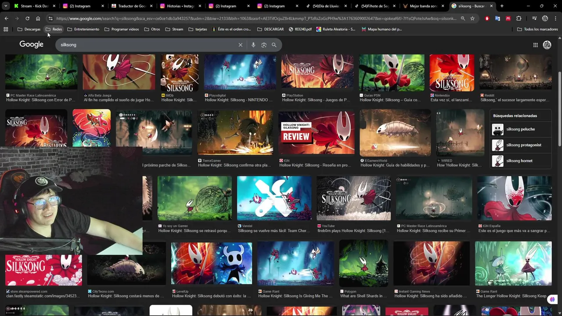Open the Extensions puzzle menu
Image resolution: width=562 pixels, height=316 pixels.
(x=519, y=18)
